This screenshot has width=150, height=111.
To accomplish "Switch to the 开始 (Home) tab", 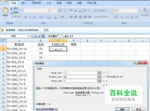I will click(13, 3).
